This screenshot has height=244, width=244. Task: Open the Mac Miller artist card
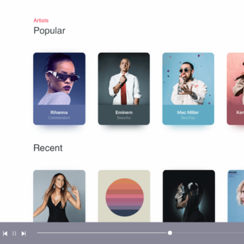tap(188, 89)
